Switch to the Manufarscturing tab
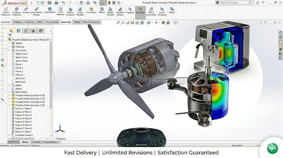Screen dimensions: 283x158 [91, 22]
